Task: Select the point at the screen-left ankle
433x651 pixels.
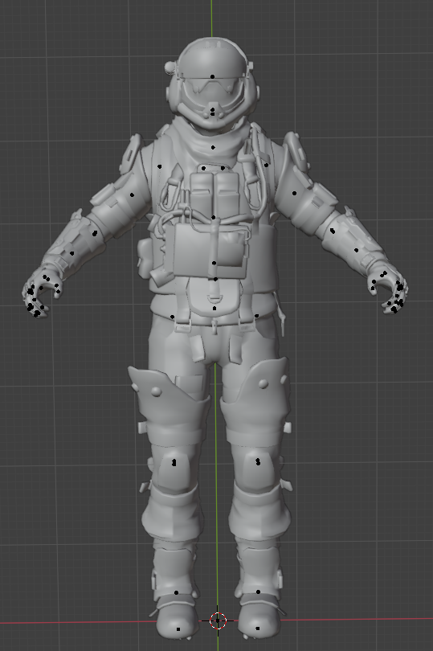Action: point(176,593)
